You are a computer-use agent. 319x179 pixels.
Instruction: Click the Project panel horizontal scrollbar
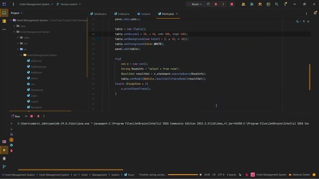40,111
